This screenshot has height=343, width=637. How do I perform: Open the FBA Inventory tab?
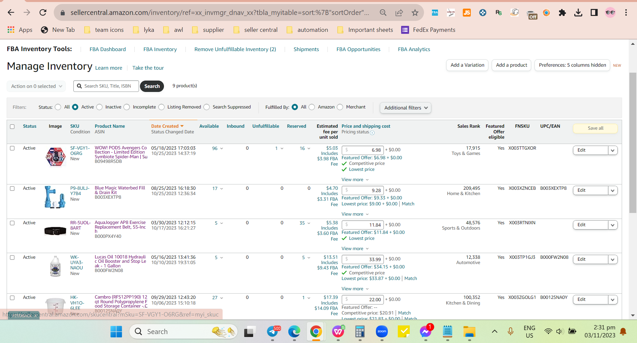point(160,49)
